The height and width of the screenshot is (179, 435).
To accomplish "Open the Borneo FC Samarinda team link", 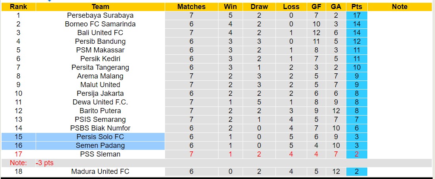I will click(100, 24).
